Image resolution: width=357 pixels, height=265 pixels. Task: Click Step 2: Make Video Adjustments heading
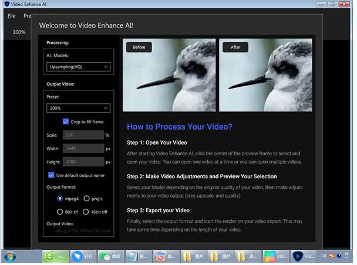[202, 176]
